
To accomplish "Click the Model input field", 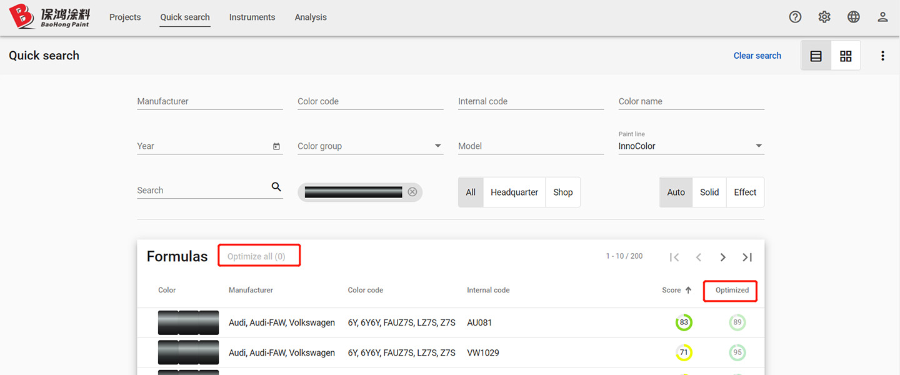I will 531,146.
